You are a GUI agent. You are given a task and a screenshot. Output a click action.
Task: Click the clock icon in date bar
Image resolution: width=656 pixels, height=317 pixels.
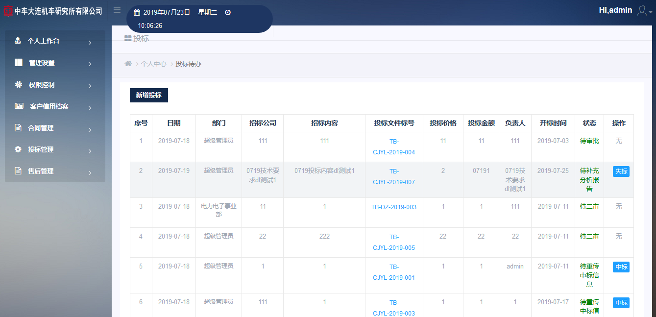pos(228,13)
